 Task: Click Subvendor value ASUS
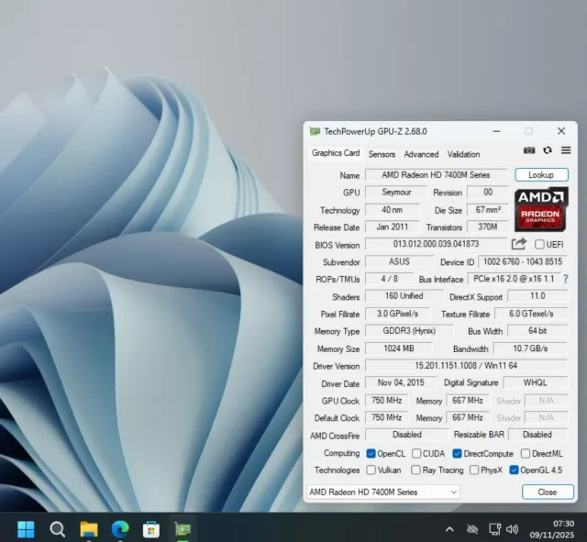pos(400,261)
